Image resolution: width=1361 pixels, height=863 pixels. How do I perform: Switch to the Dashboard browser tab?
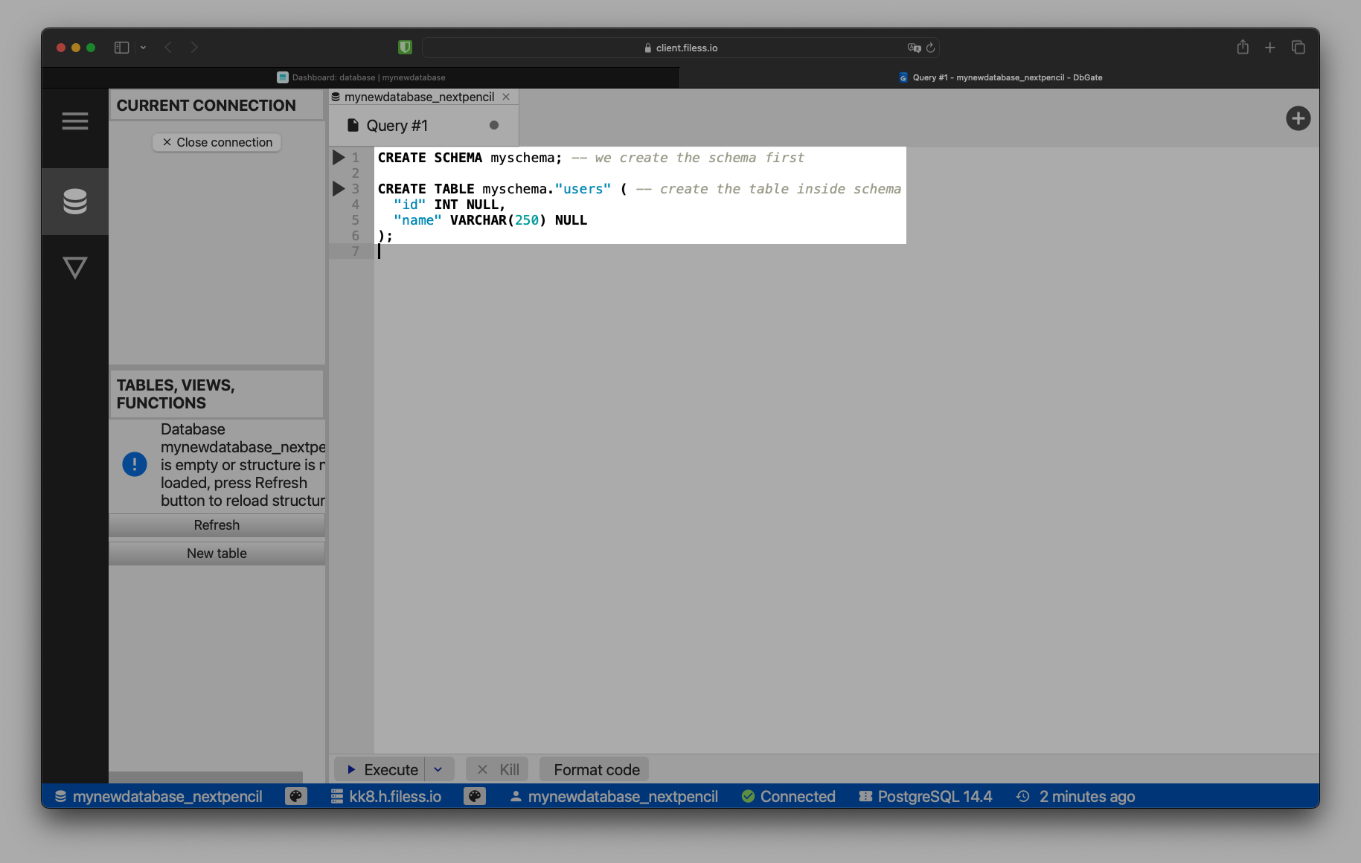pos(361,77)
